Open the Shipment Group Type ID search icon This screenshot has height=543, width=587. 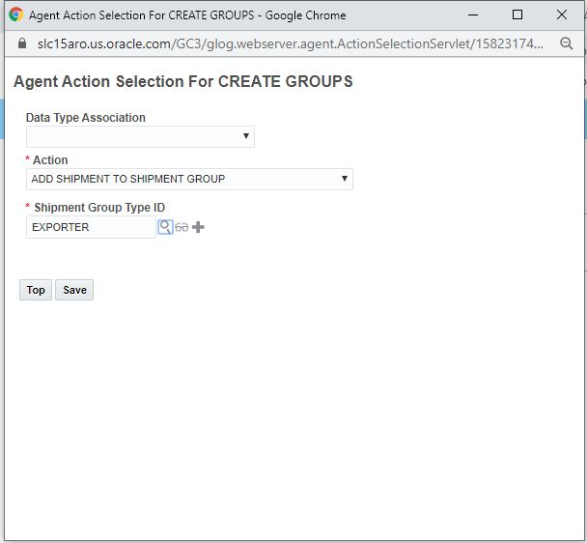pos(165,227)
